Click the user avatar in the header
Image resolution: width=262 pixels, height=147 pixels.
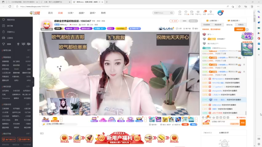[x=220, y=13]
